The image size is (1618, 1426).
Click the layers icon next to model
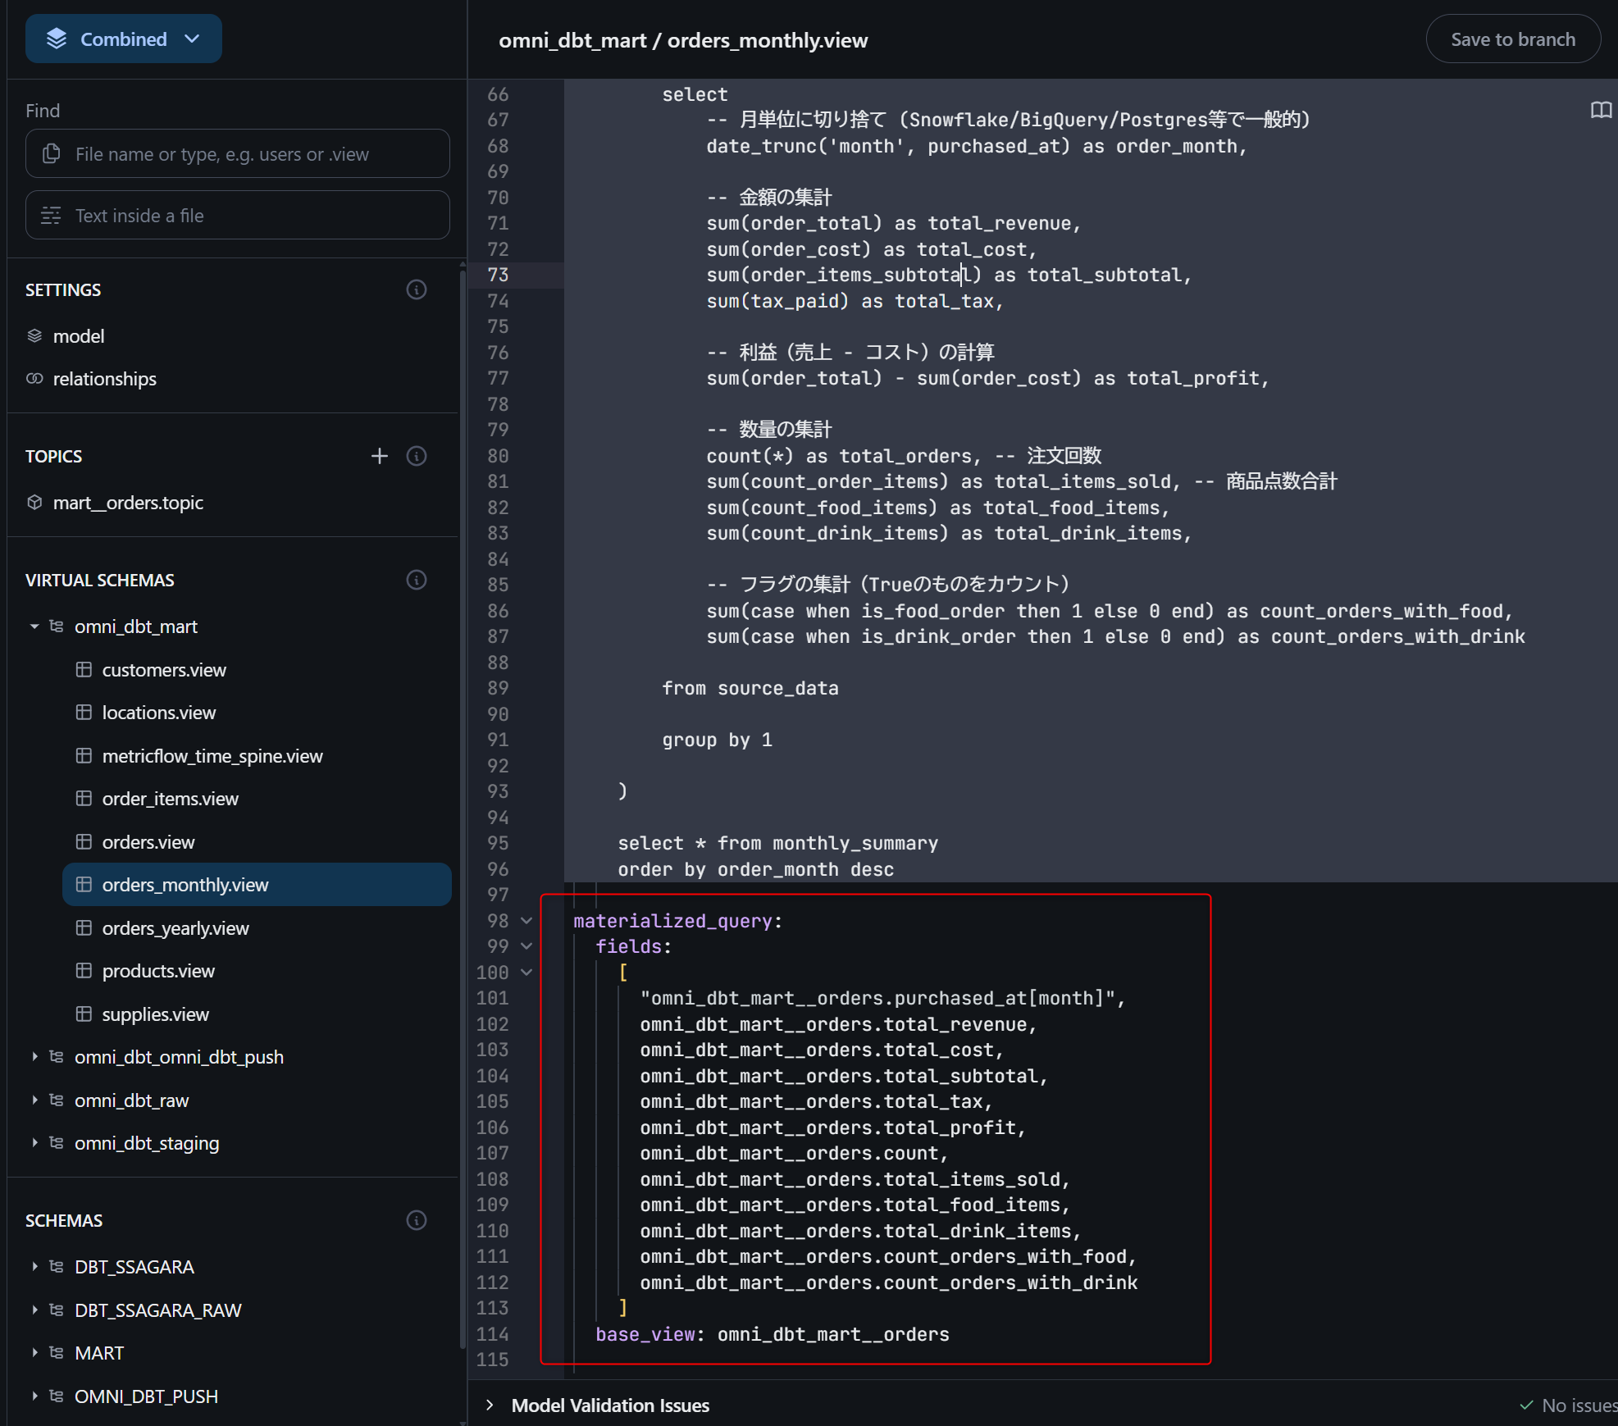coord(34,336)
